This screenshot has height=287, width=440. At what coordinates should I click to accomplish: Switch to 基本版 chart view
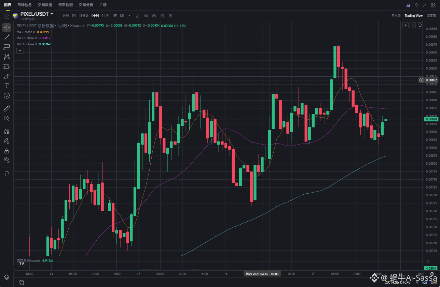click(396, 16)
